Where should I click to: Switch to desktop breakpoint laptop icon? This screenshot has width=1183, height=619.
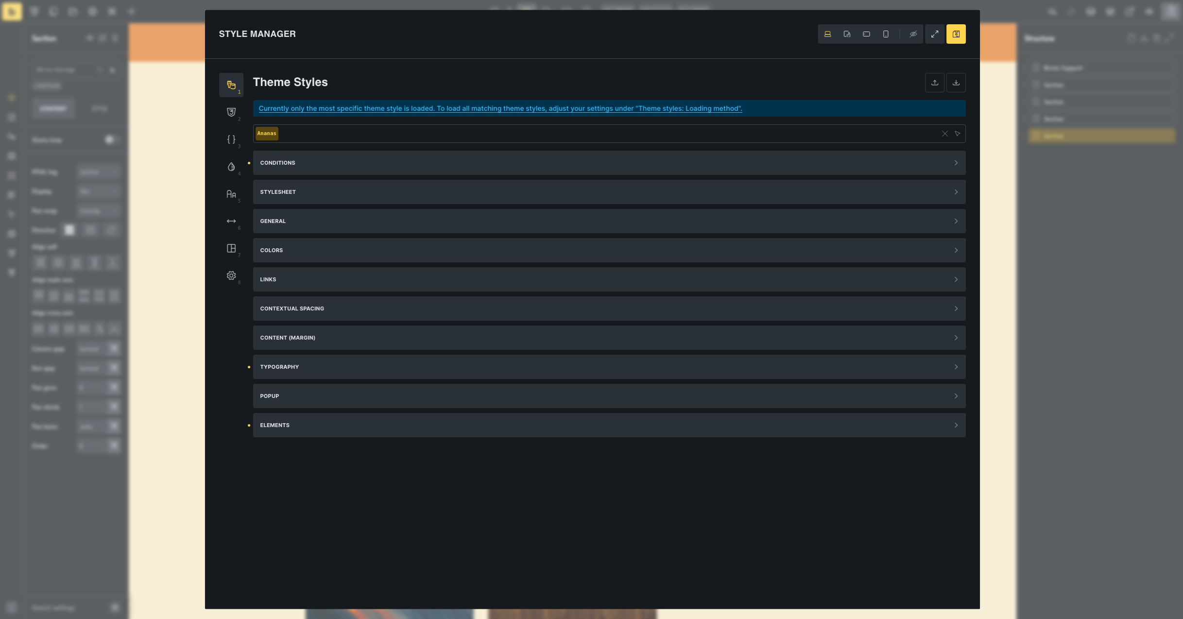point(827,34)
